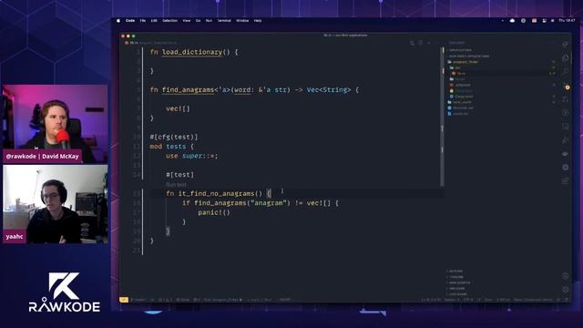This screenshot has width=583, height=328.
Task: Open the View menu
Action: coord(187,21)
